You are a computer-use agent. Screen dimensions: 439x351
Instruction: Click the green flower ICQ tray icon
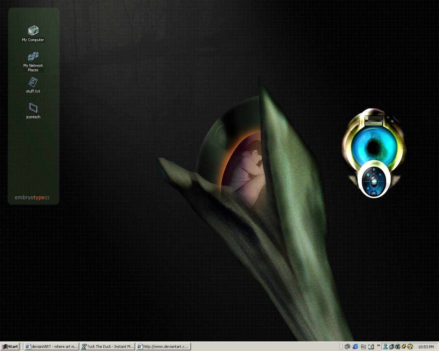coord(398,347)
